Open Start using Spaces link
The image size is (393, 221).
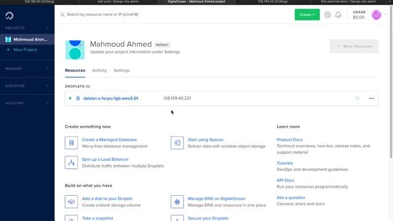pyautogui.click(x=205, y=139)
